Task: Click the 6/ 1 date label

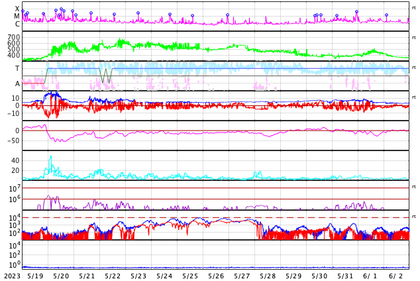Action: point(370,276)
